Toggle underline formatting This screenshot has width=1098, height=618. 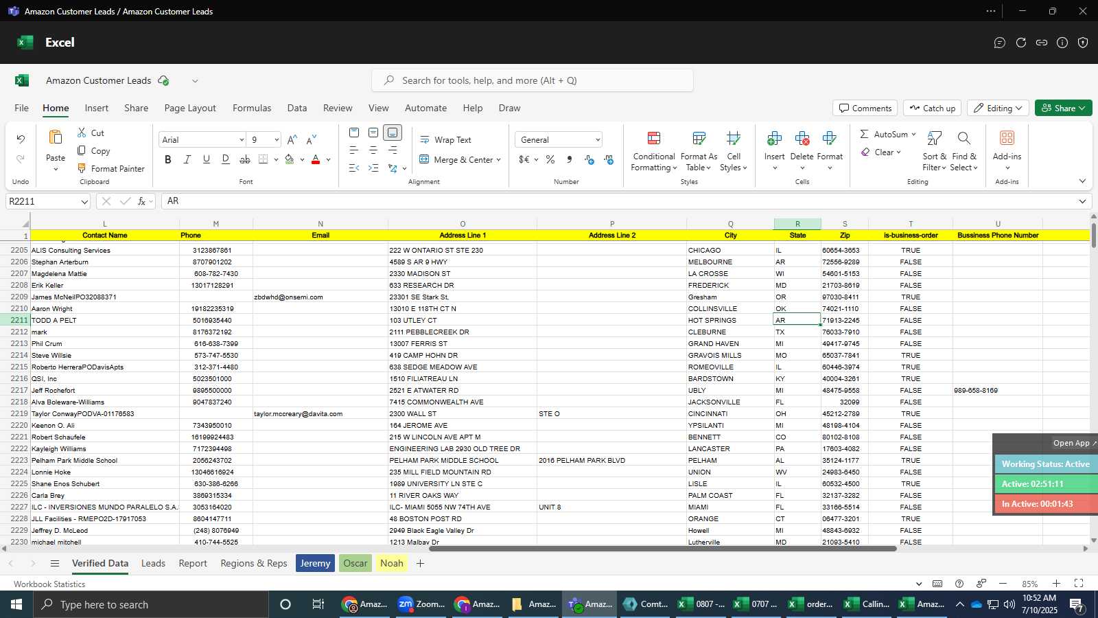click(207, 159)
